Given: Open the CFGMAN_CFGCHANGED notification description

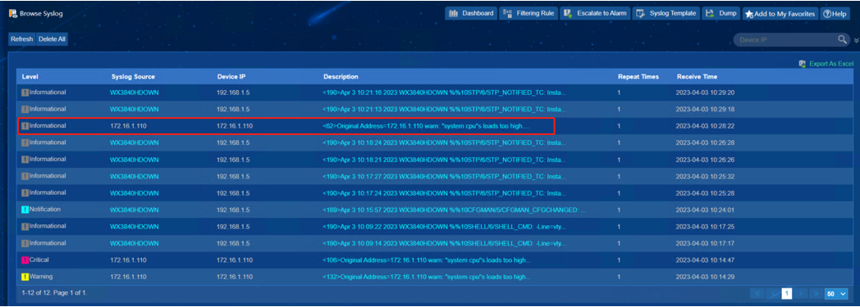Looking at the screenshot, I should (454, 210).
